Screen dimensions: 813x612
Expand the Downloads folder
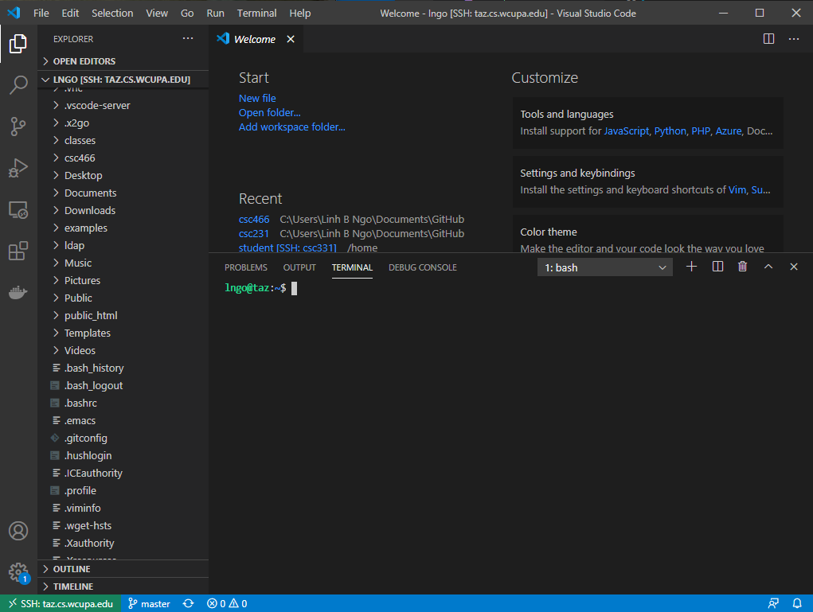[123, 210]
